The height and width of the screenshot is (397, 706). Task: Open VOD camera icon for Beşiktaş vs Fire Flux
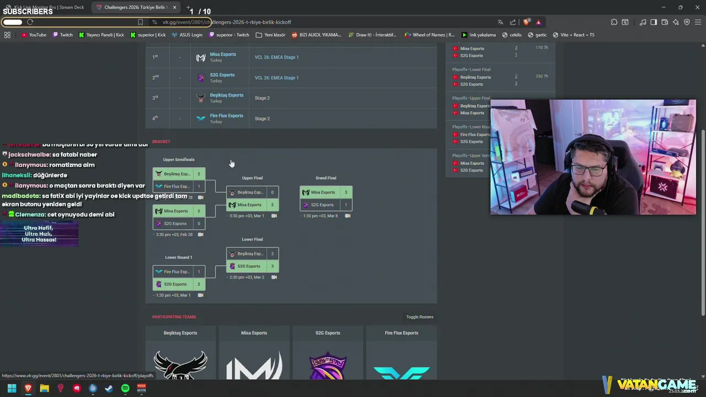click(x=200, y=197)
